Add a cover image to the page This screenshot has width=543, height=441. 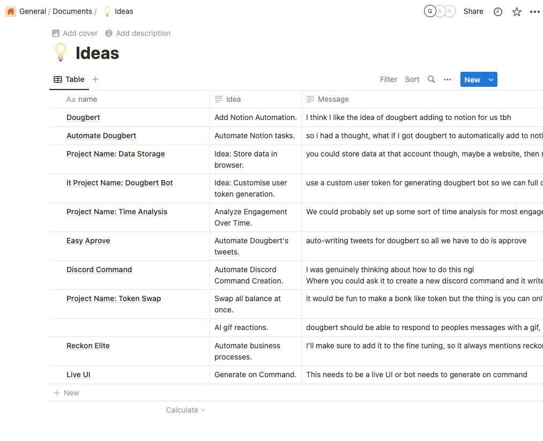(x=75, y=33)
